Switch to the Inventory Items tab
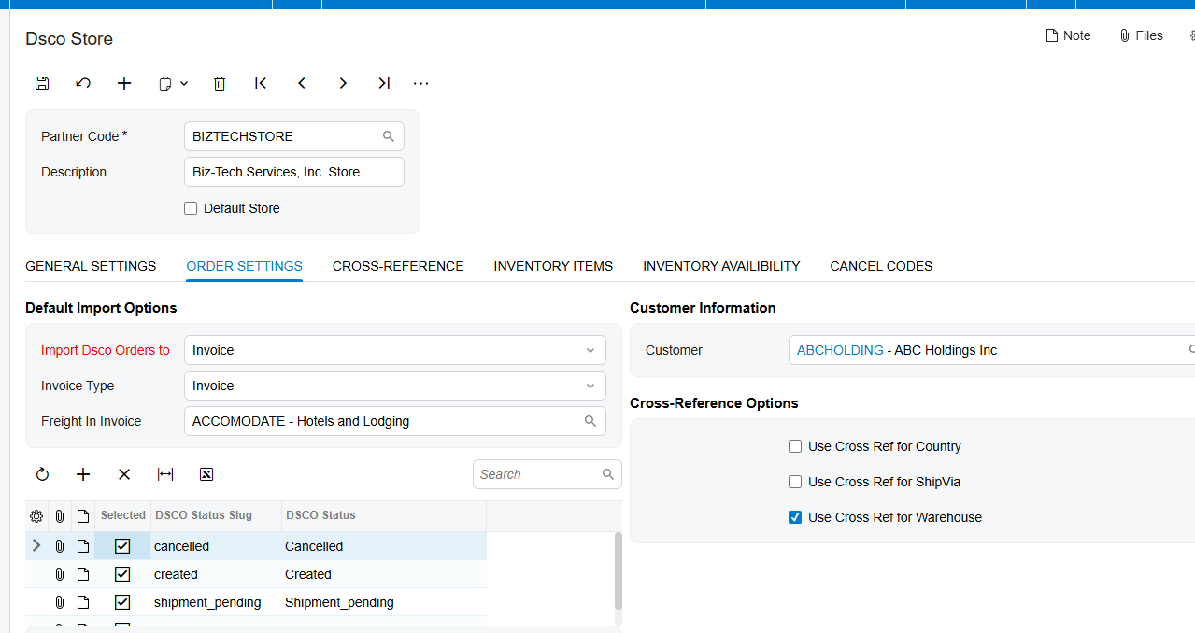1195x633 pixels. pyautogui.click(x=553, y=266)
